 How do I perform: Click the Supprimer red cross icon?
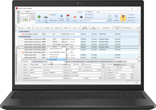tap(50, 15)
